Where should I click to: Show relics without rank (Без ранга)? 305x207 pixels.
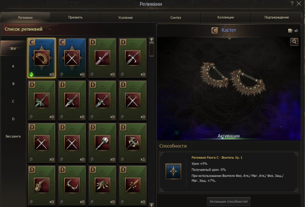point(13,136)
